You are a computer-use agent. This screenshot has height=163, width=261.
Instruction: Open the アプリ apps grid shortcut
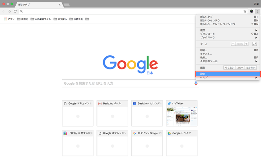(9, 19)
